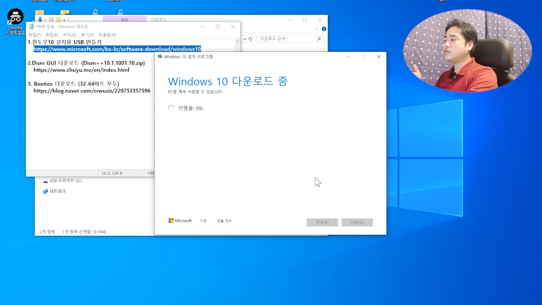The height and width of the screenshot is (305, 542).
Task: Open the quick access toolbar dropdown arrow in Explorer
Action: [64, 20]
